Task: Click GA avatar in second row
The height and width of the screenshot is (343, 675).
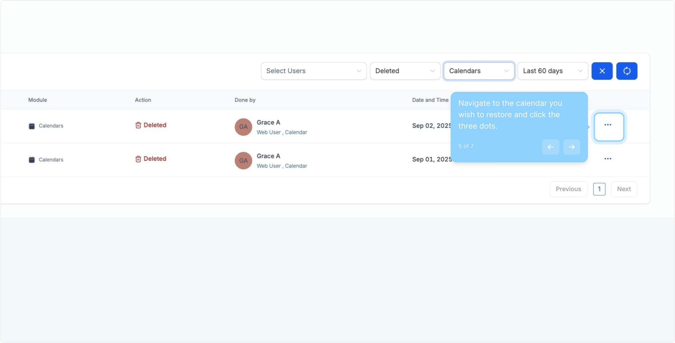Action: pos(243,160)
